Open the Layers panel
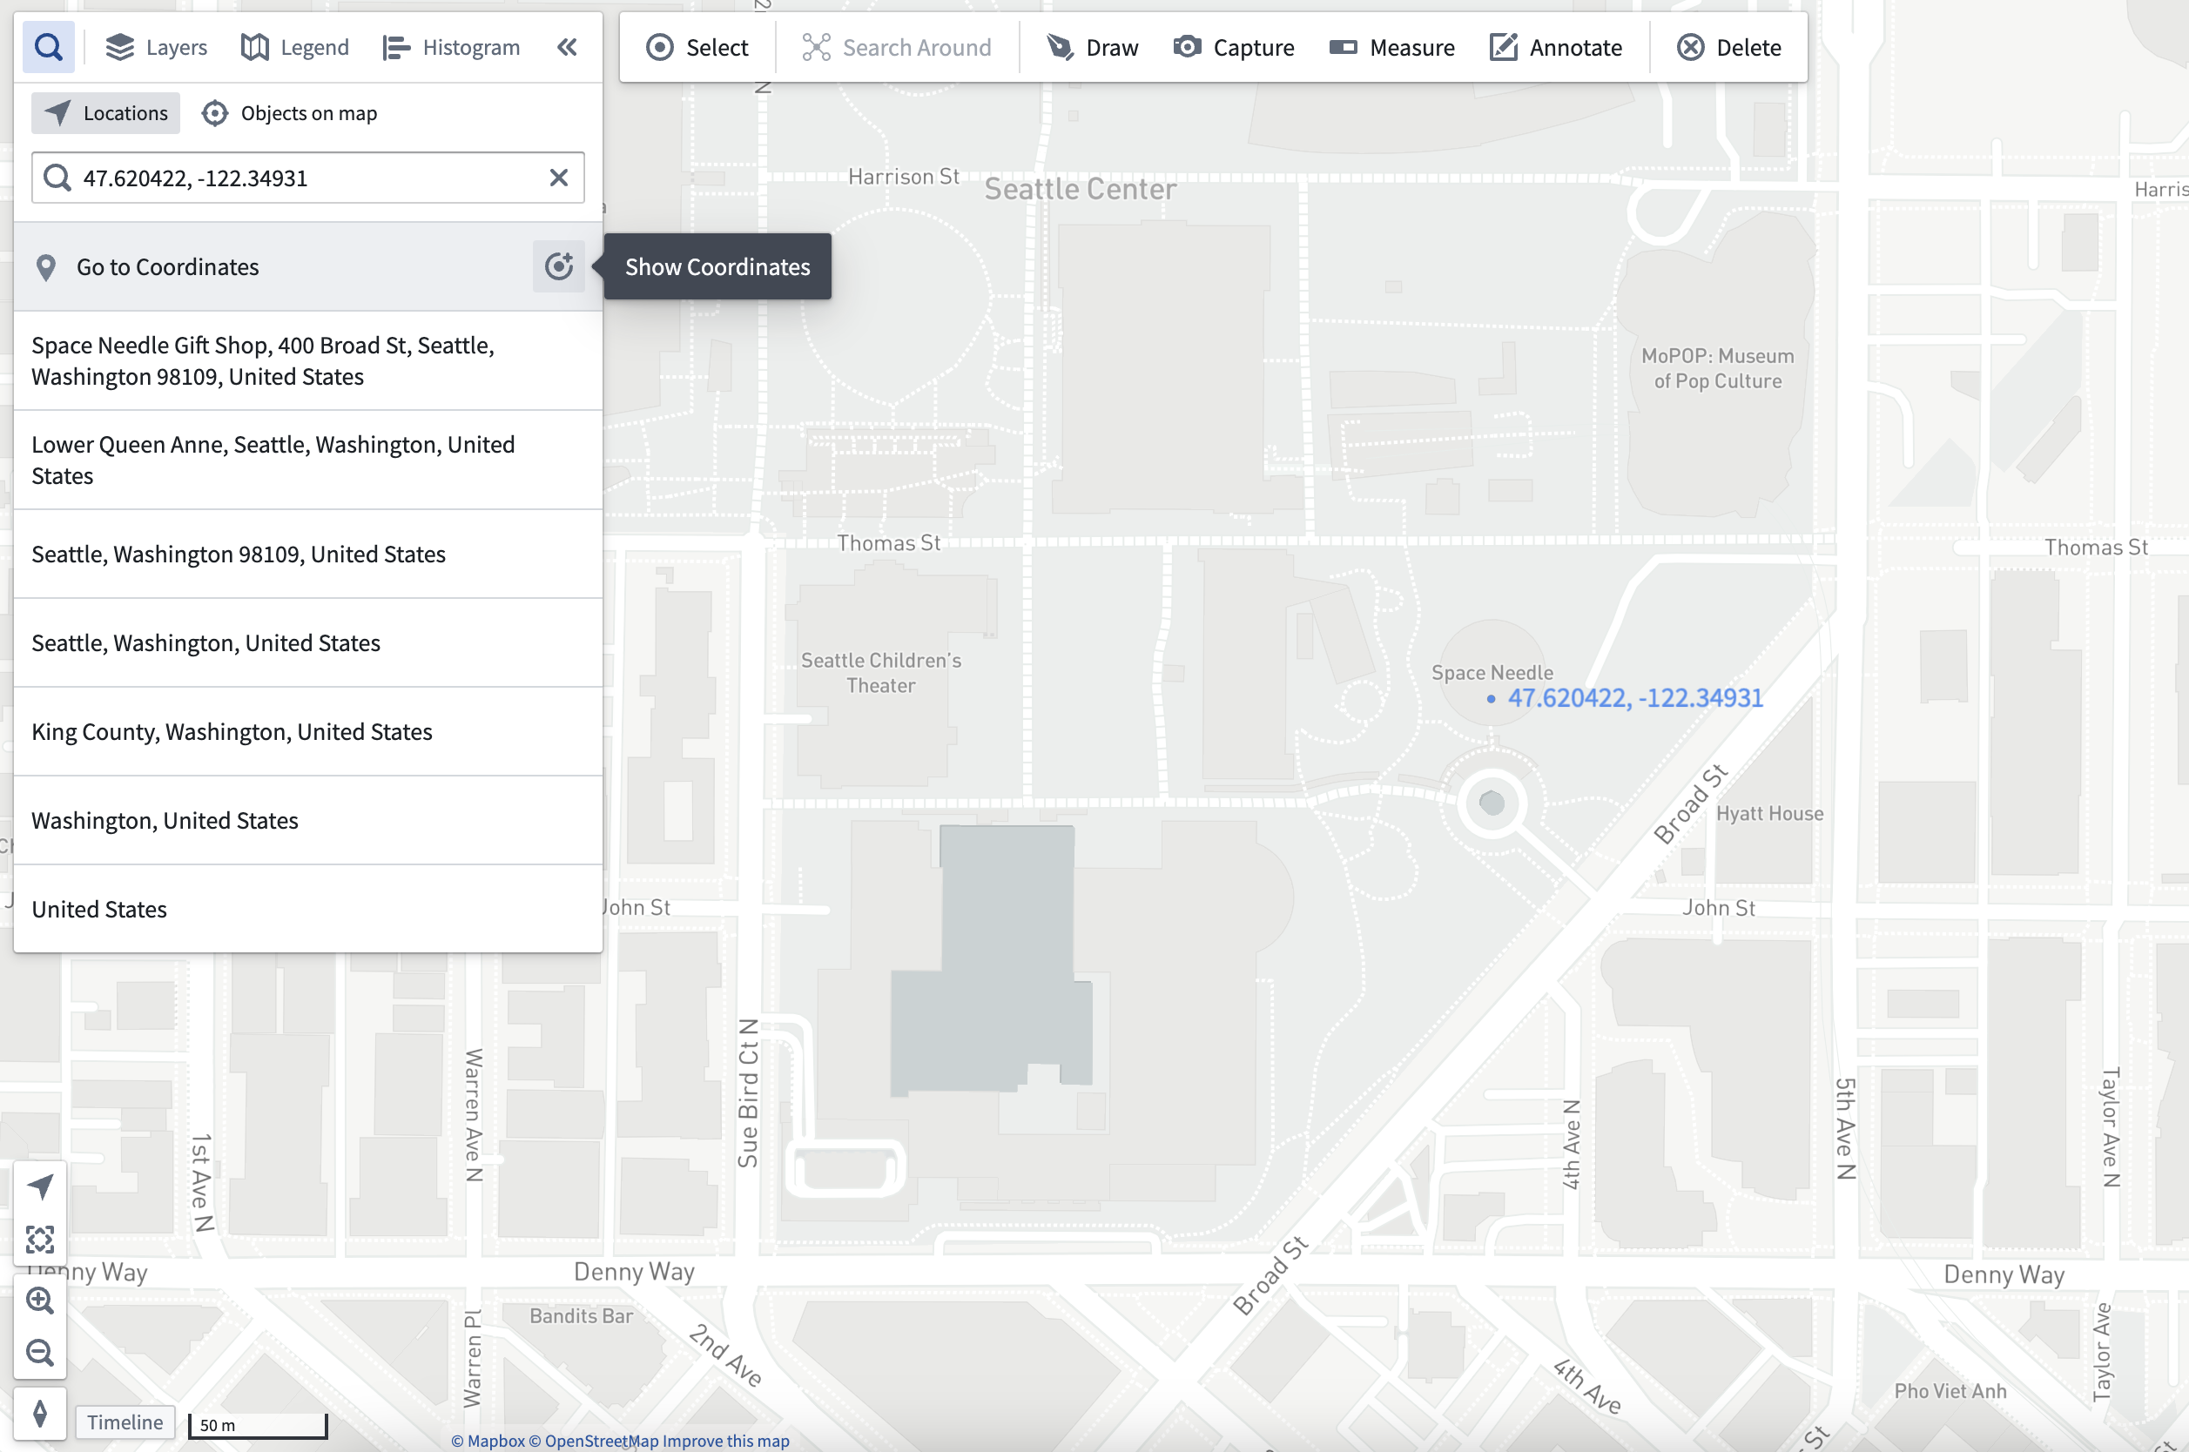 157,47
